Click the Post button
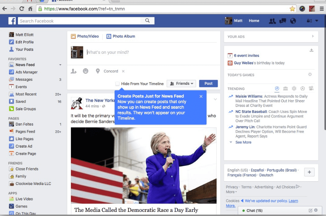Screen dimensions: 326x216 pyautogui.click(x=208, y=84)
